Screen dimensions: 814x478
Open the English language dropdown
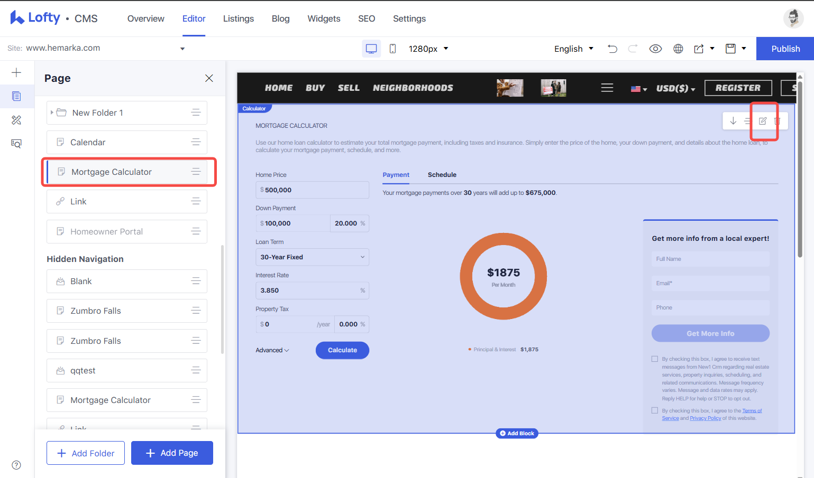click(574, 49)
